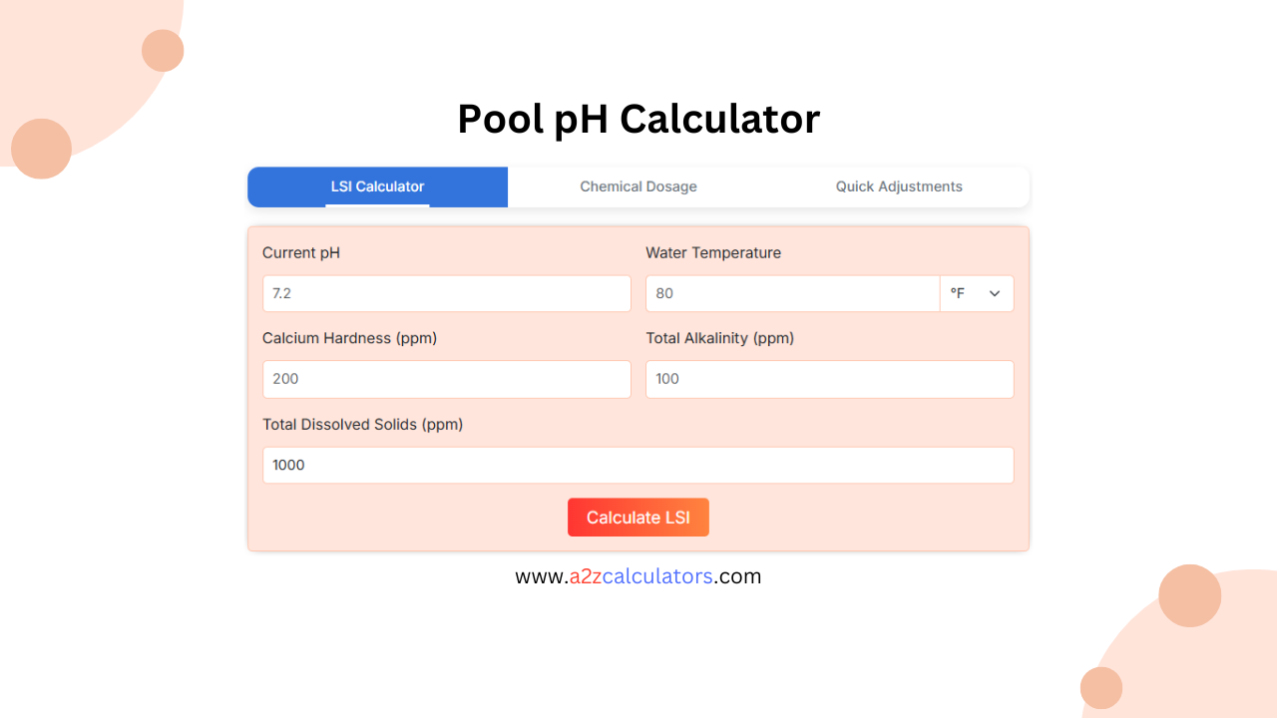This screenshot has width=1277, height=718.
Task: Click the °F unit selector chevron
Action: tap(994, 293)
